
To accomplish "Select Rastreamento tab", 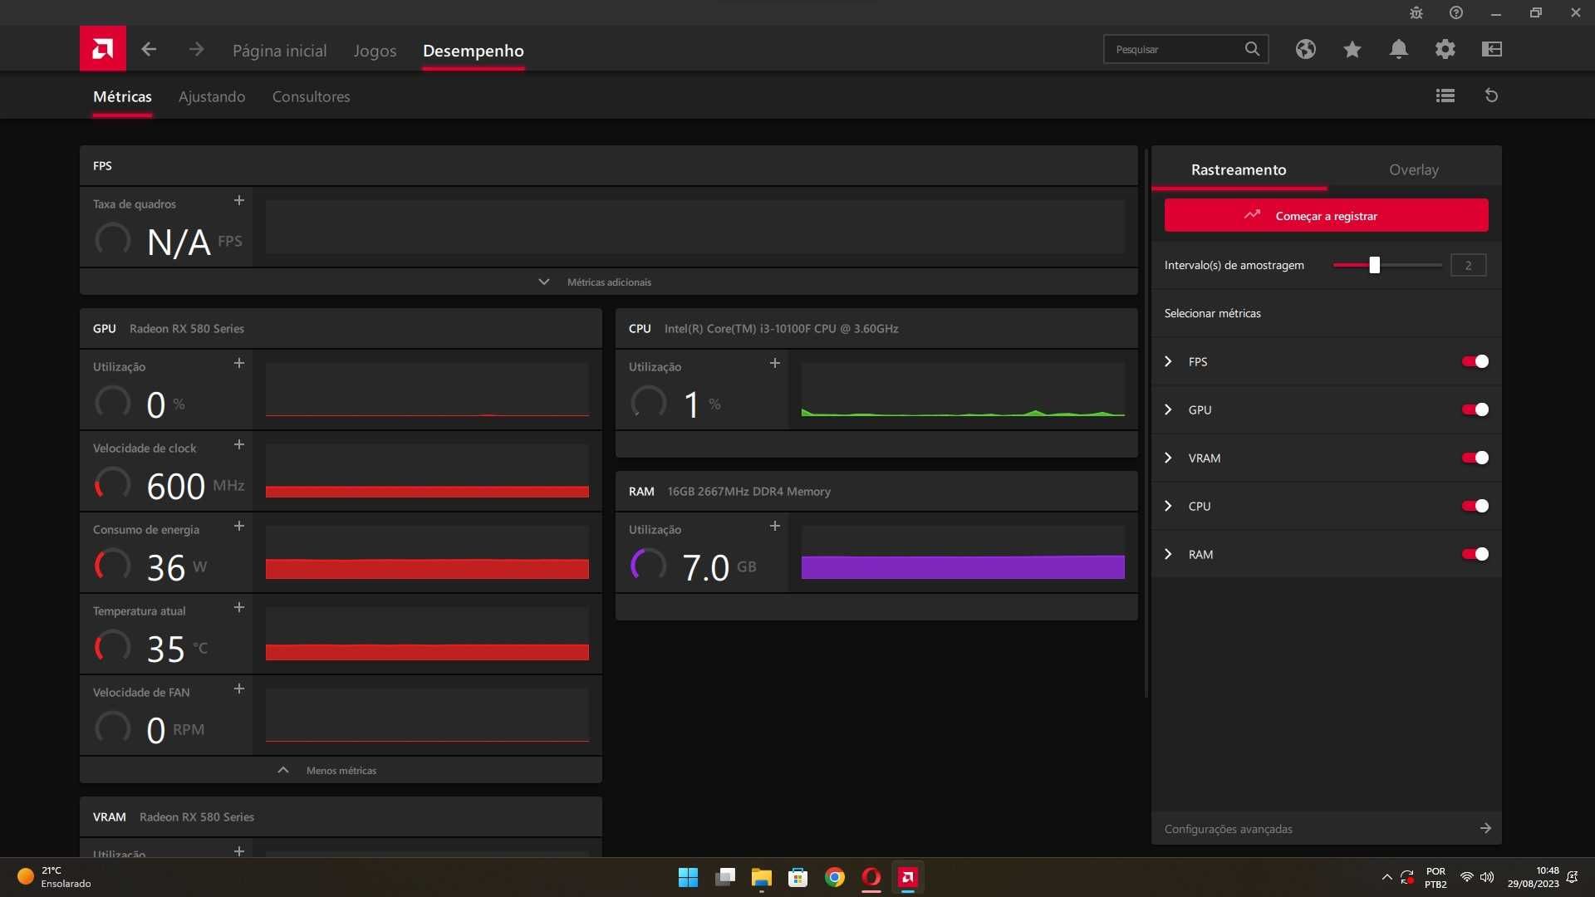I will [x=1239, y=169].
